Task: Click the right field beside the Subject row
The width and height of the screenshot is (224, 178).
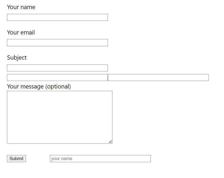Action: [158, 78]
